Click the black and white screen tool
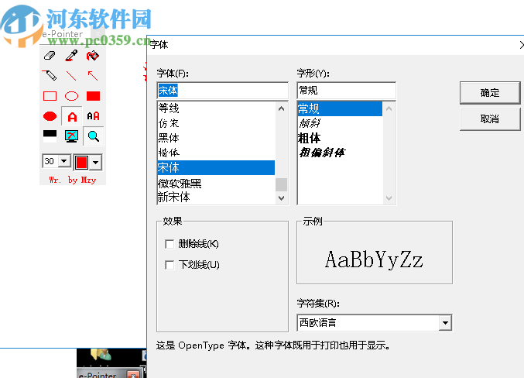Viewport: 524px width, 378px height. pos(50,136)
